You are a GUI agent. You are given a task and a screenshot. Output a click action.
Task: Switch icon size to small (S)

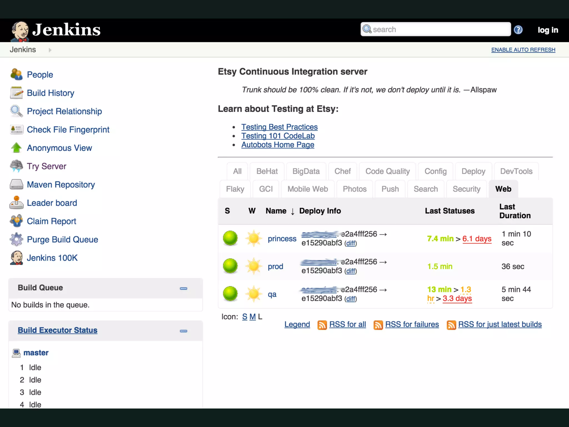click(244, 317)
